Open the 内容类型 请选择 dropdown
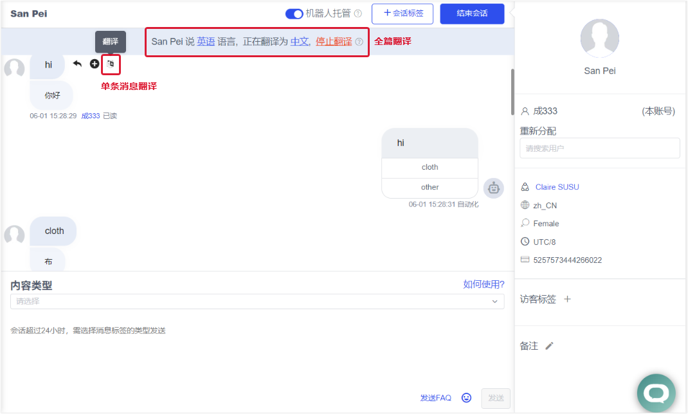688x414 pixels. click(x=257, y=301)
